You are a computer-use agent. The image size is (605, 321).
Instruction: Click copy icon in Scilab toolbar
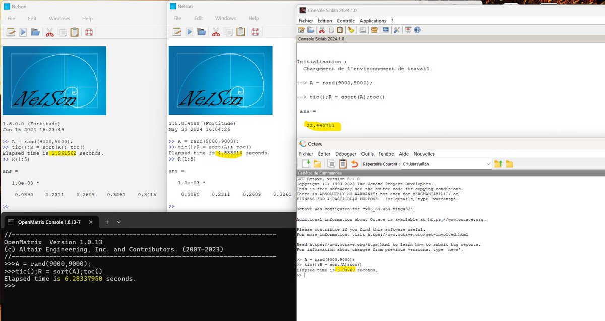331,30
